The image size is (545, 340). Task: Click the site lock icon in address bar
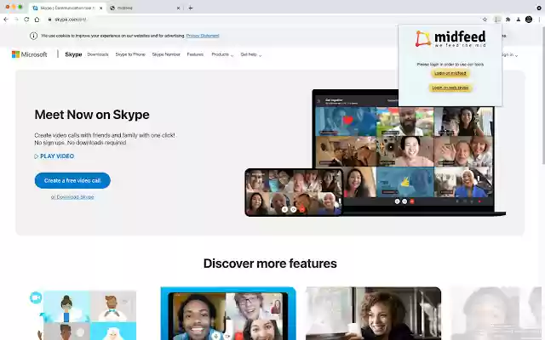click(49, 20)
